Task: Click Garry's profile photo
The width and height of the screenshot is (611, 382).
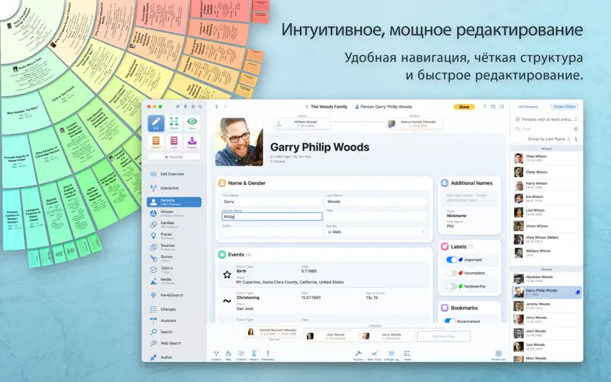Action: [239, 142]
